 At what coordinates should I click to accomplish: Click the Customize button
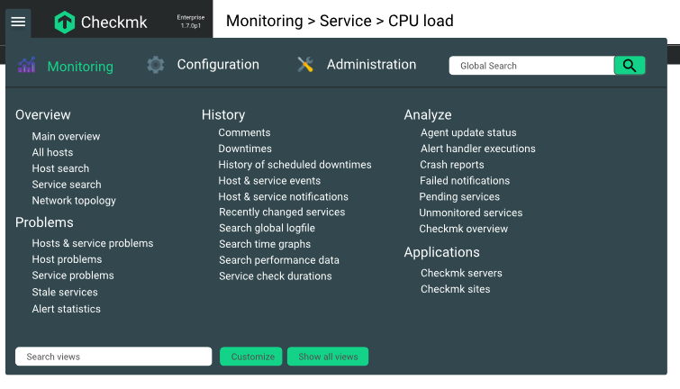[251, 357]
